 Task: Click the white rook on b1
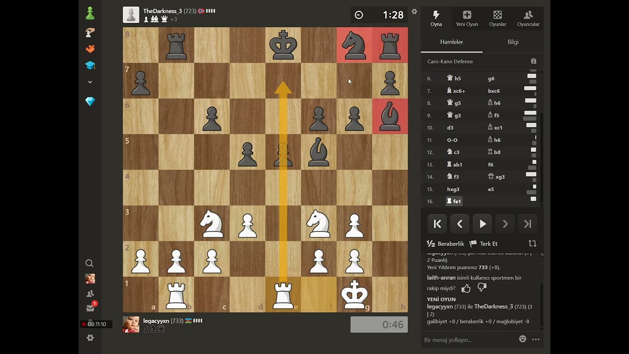[x=176, y=295]
